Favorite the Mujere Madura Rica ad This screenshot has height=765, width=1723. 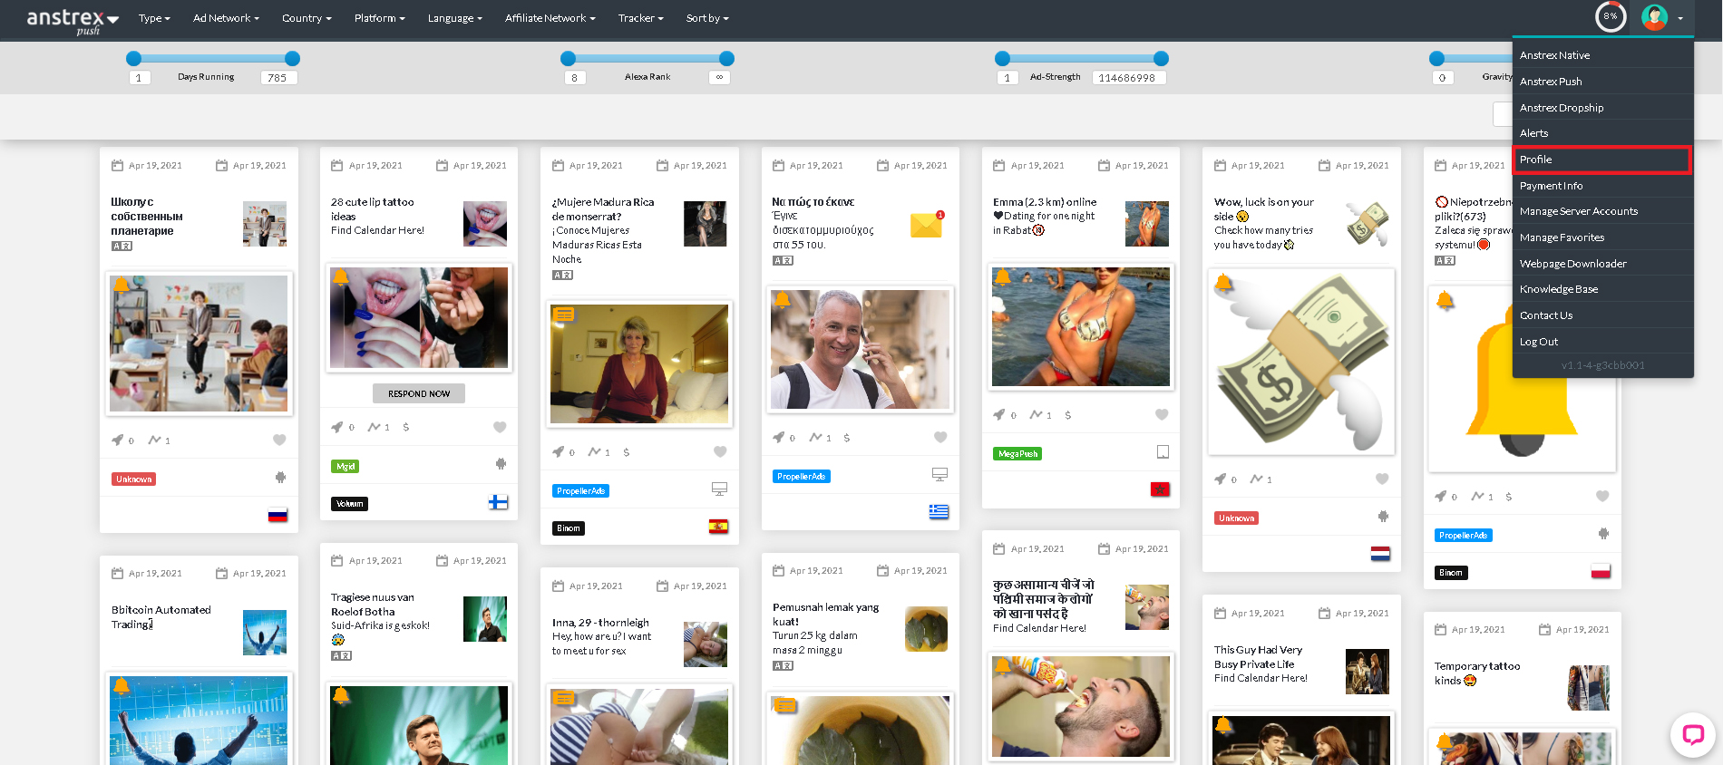(720, 451)
